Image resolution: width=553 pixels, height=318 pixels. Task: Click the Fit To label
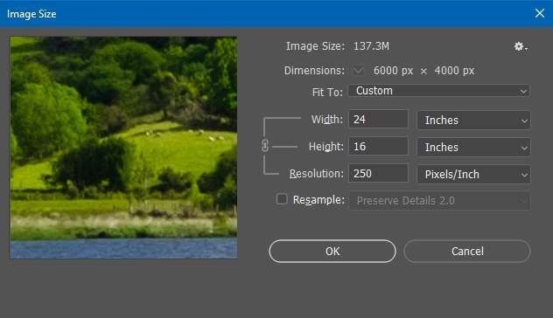[327, 92]
